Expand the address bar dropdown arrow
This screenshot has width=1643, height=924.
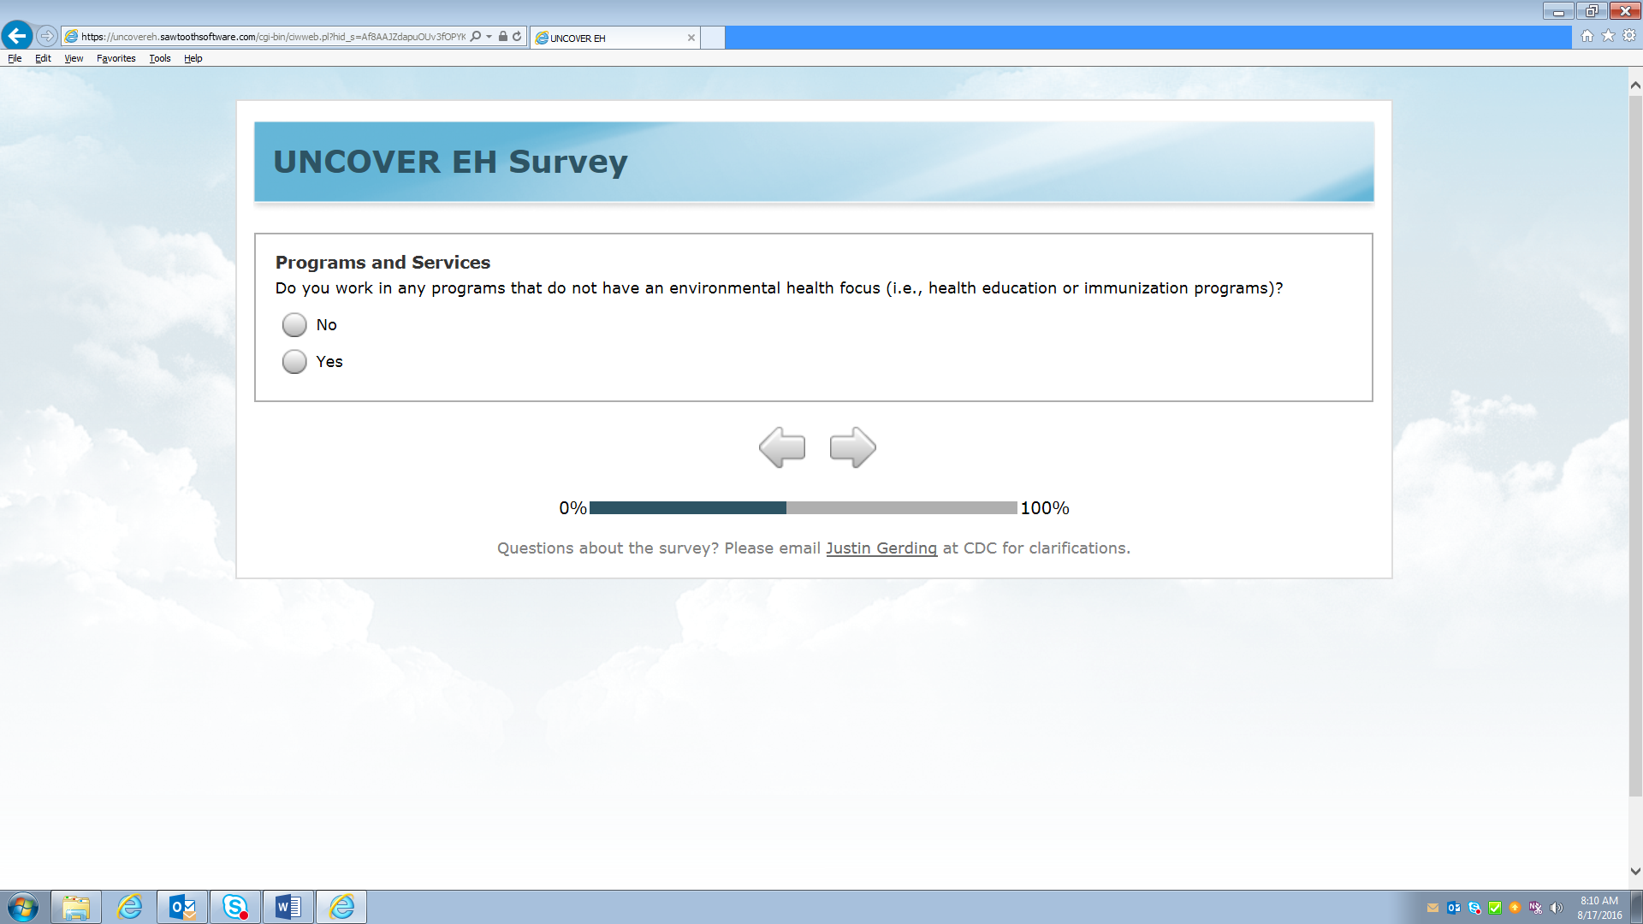tap(489, 37)
